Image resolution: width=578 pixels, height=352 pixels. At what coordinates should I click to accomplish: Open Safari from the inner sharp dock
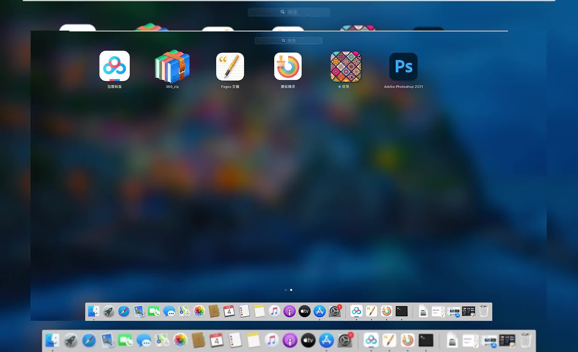point(124,311)
